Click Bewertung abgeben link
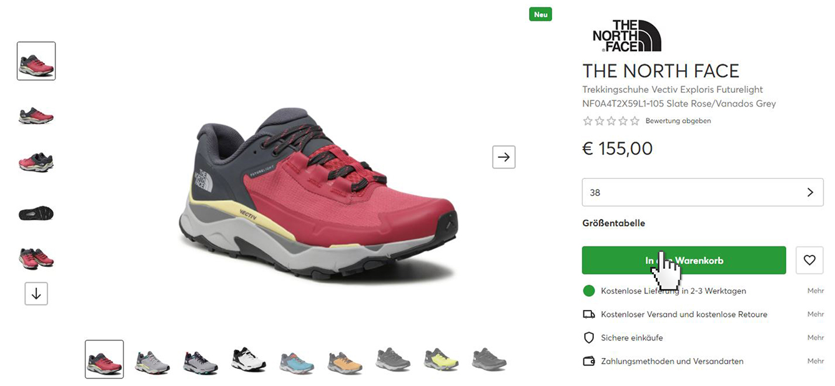Viewport: 835px width, 386px height. coord(678,121)
